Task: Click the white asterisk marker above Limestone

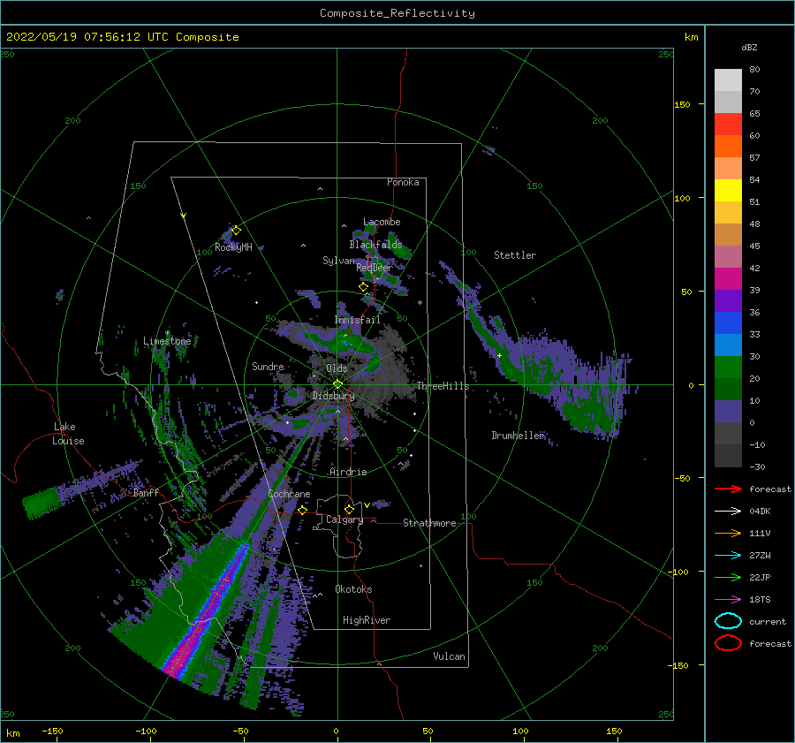Action: 167,333
